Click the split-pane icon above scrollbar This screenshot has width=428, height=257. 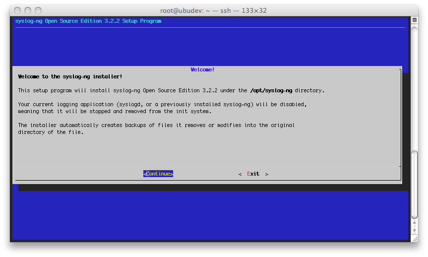click(414, 20)
